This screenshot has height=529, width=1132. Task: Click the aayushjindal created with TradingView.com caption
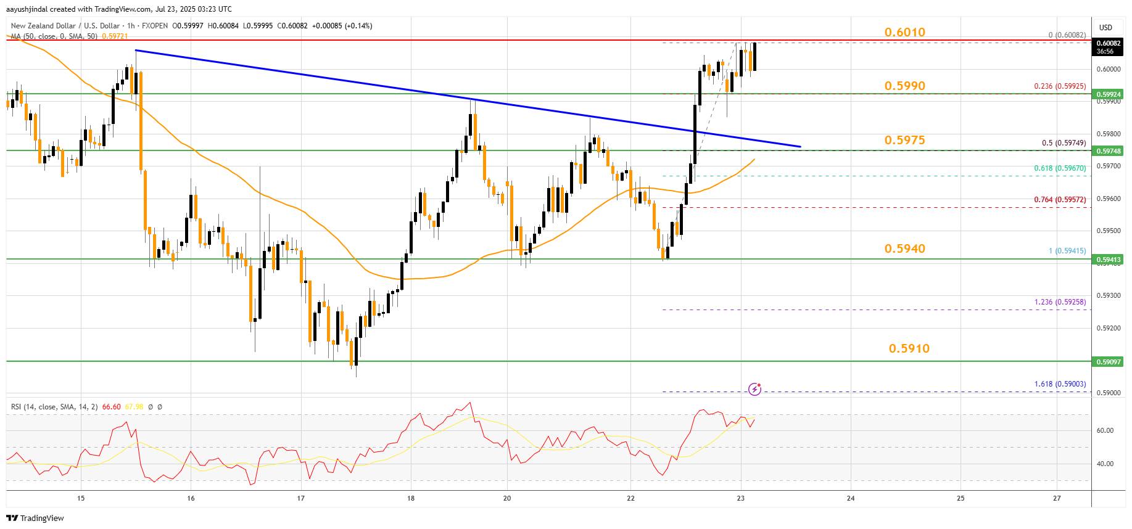[119, 9]
